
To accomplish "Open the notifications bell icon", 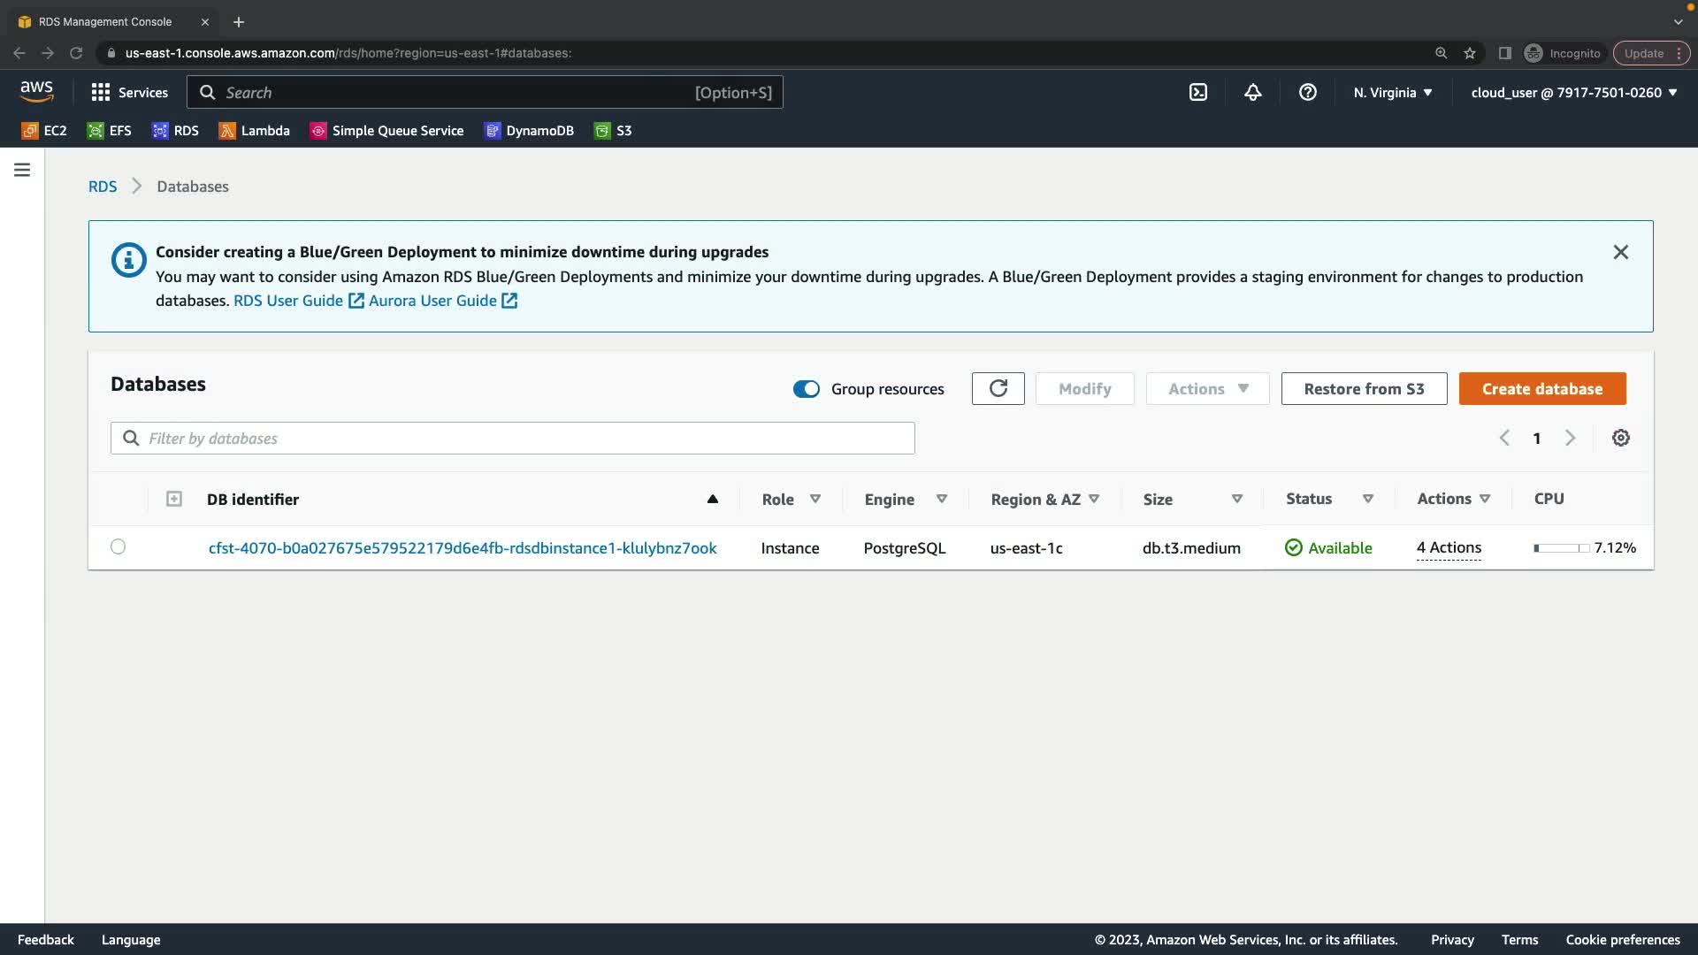I will 1252,92.
